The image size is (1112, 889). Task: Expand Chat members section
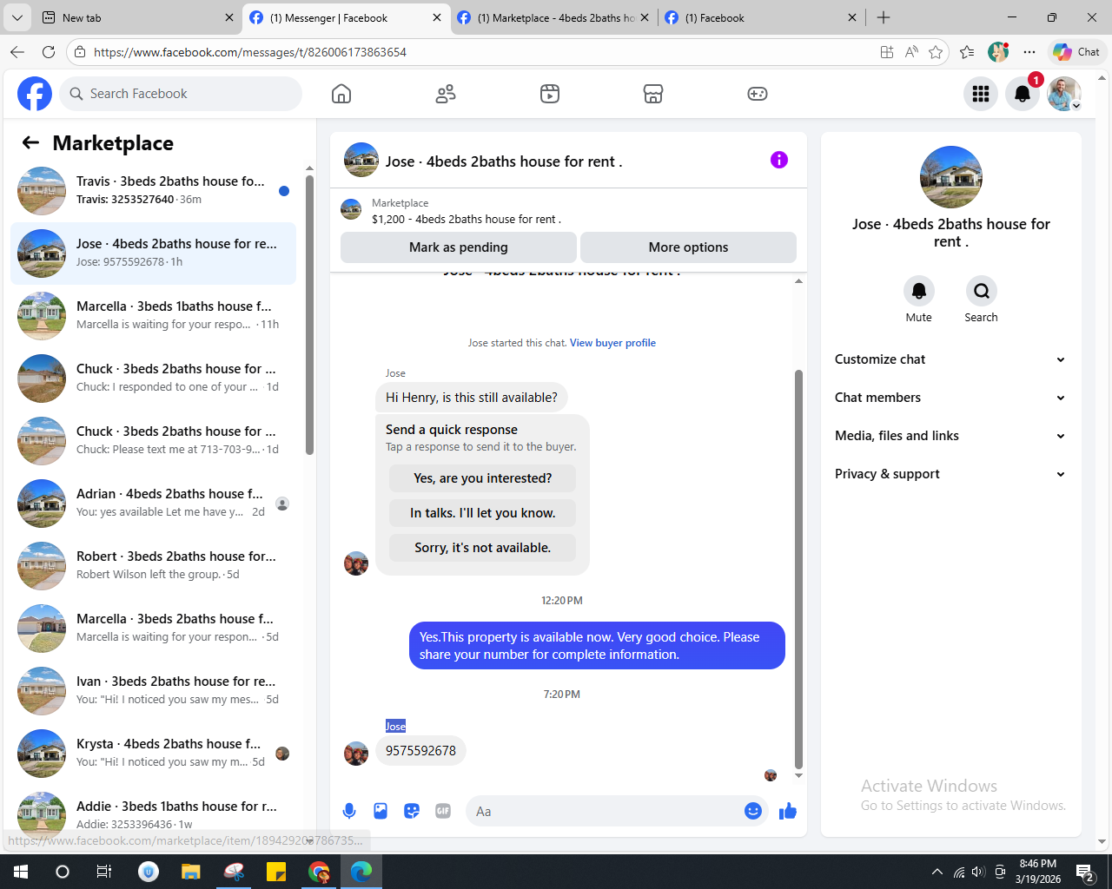[950, 398]
